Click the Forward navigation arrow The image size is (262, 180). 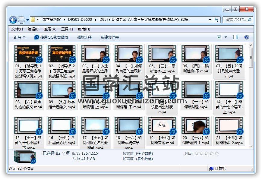[21, 20]
